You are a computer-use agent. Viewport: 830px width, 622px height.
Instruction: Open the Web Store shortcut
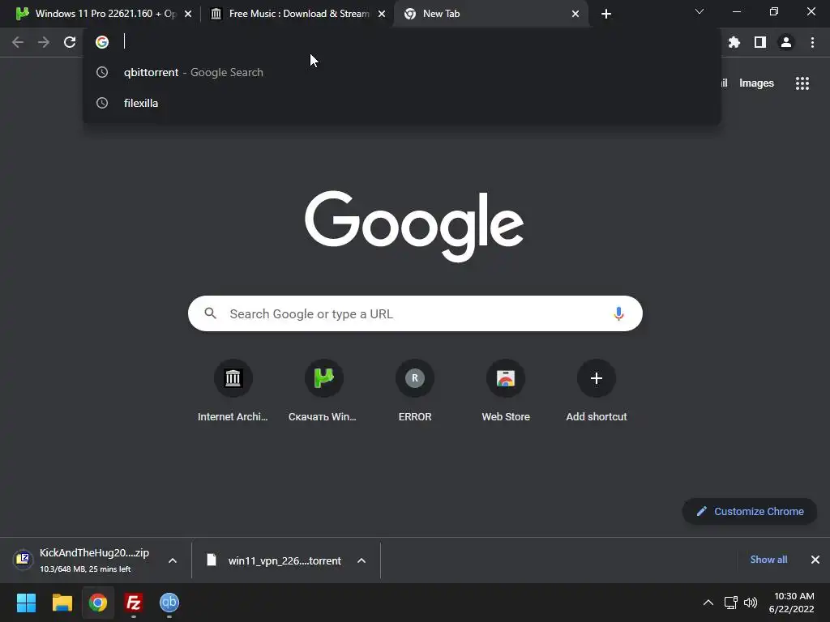pos(506,391)
